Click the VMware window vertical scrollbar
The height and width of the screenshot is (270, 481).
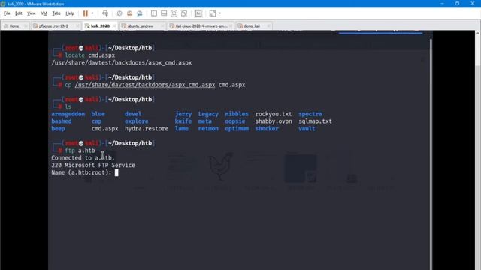pos(478,150)
